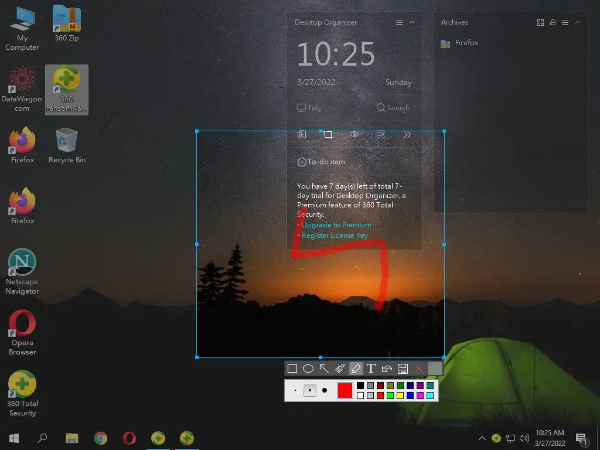Select Firefox item in Archives panel

coord(459,43)
